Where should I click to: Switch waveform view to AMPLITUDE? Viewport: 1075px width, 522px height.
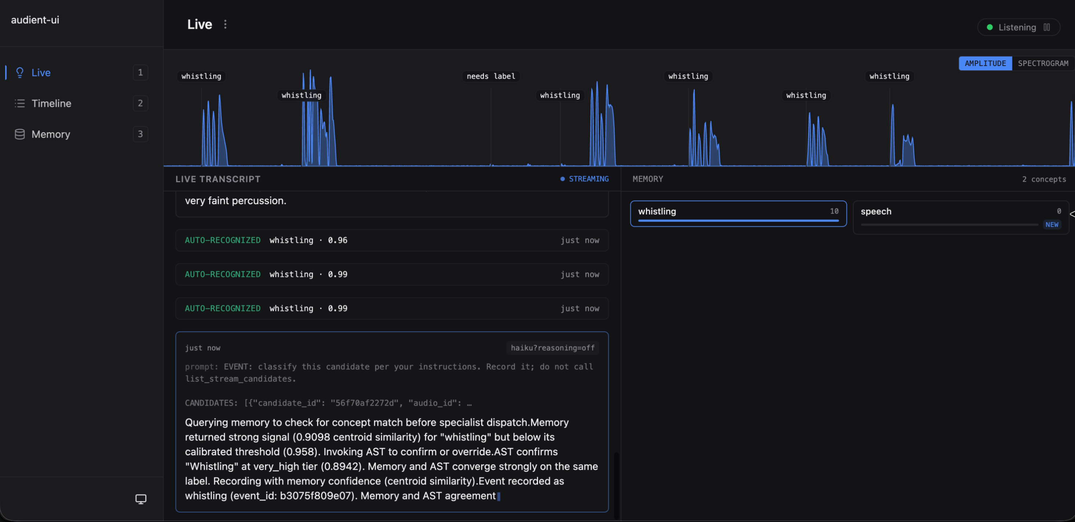click(985, 63)
